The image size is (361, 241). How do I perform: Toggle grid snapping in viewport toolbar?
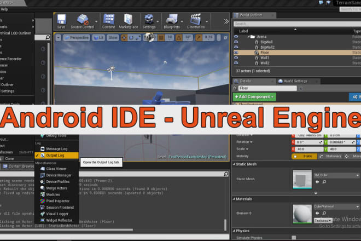(161, 38)
